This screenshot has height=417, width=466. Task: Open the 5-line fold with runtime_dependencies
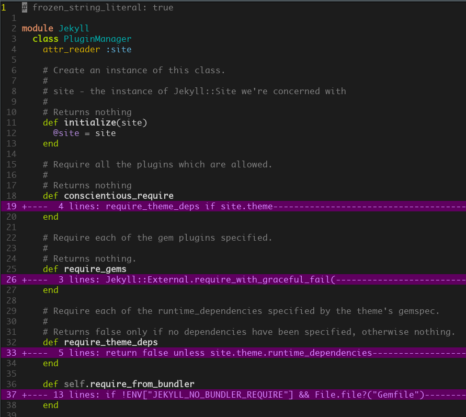click(x=233, y=353)
